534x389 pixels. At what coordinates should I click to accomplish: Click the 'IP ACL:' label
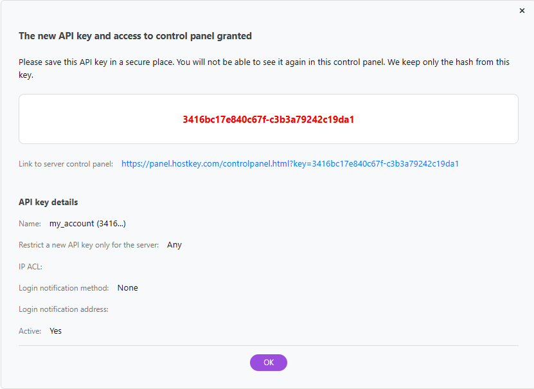(30, 267)
